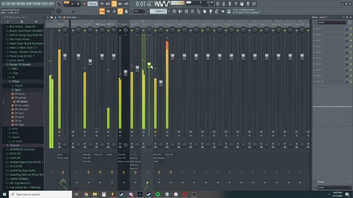
Task: Open File Explorer from the taskbar
Action: pos(95,194)
